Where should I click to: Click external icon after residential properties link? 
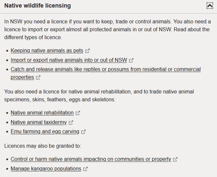[38, 78]
